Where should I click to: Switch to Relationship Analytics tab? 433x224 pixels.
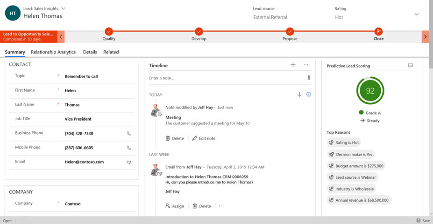pyautogui.click(x=53, y=52)
